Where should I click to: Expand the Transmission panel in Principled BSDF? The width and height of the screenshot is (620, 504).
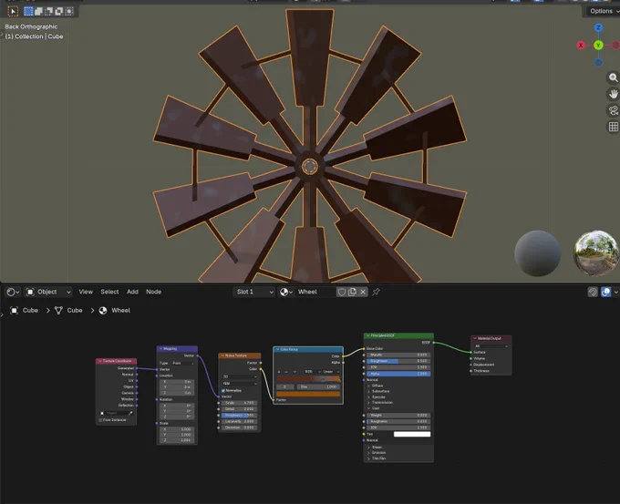[369, 403]
